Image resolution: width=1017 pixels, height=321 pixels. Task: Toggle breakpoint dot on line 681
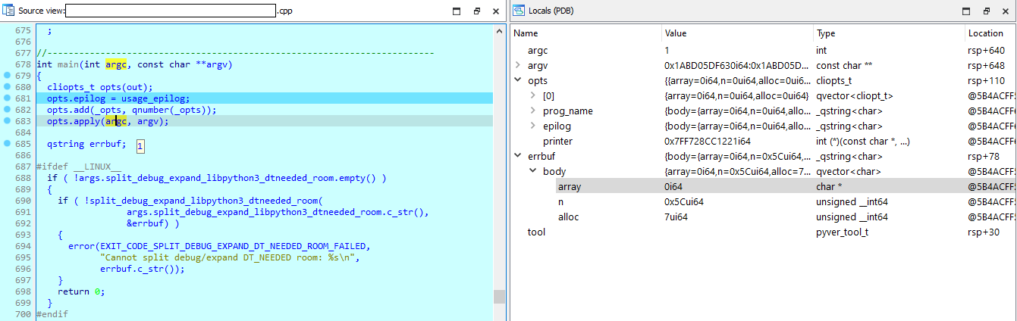click(8, 98)
